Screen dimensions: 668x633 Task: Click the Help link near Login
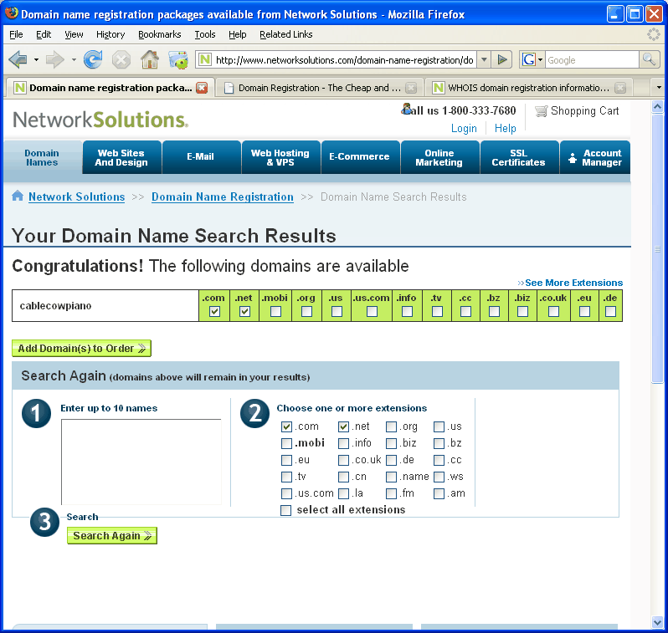click(x=505, y=128)
